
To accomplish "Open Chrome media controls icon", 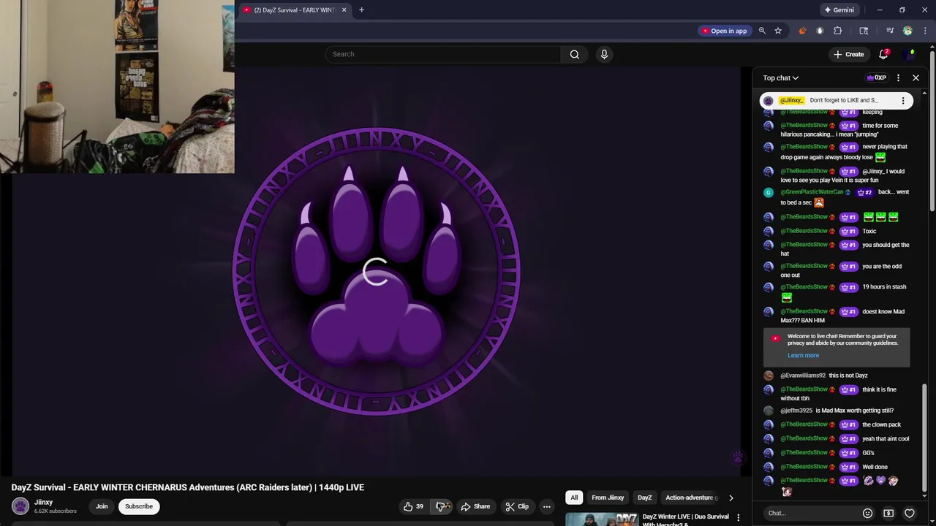I will tap(890, 31).
